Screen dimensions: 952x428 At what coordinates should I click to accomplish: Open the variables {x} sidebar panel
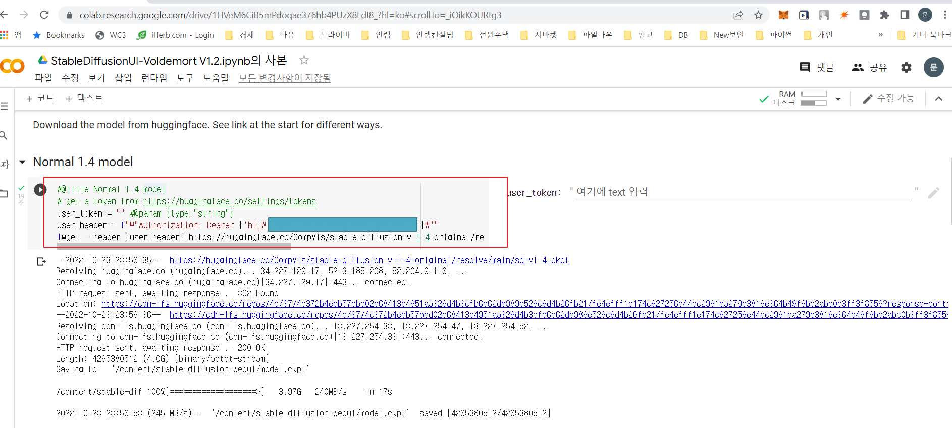(x=4, y=164)
